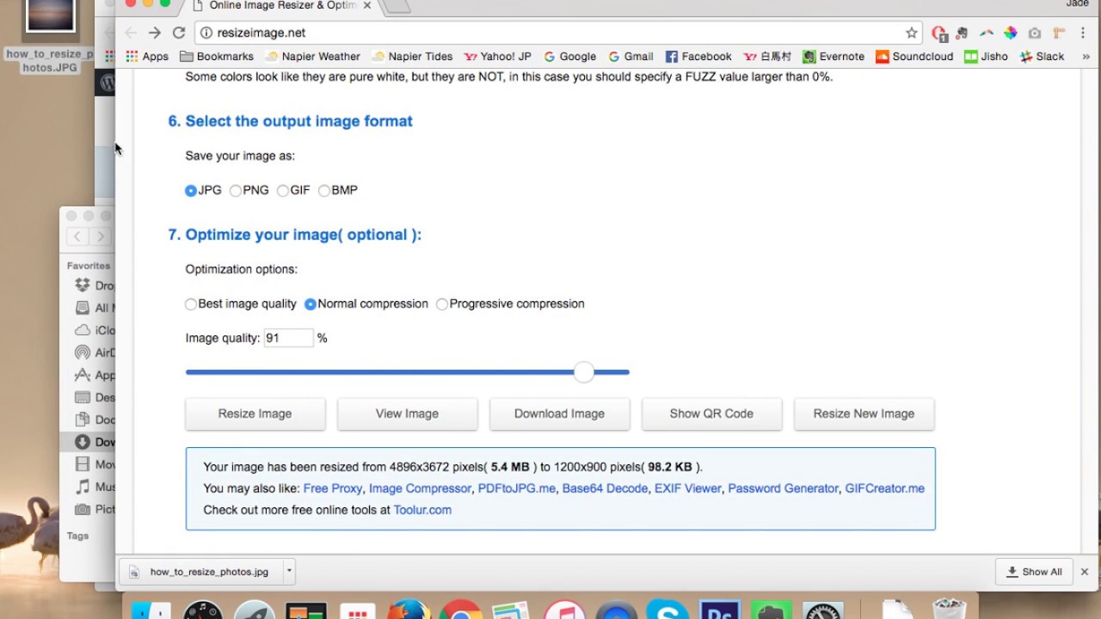
Task: Open the Base64 Decode link
Action: tap(605, 488)
